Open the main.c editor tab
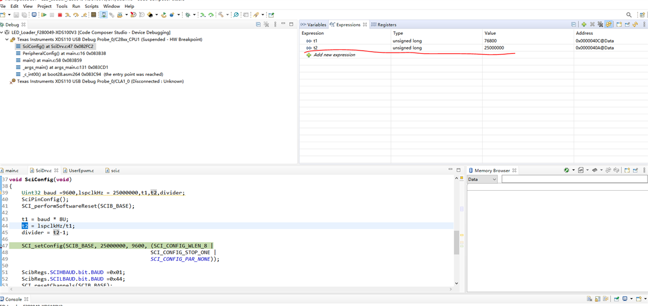Screen dimensions: 648x306 (x=12, y=171)
